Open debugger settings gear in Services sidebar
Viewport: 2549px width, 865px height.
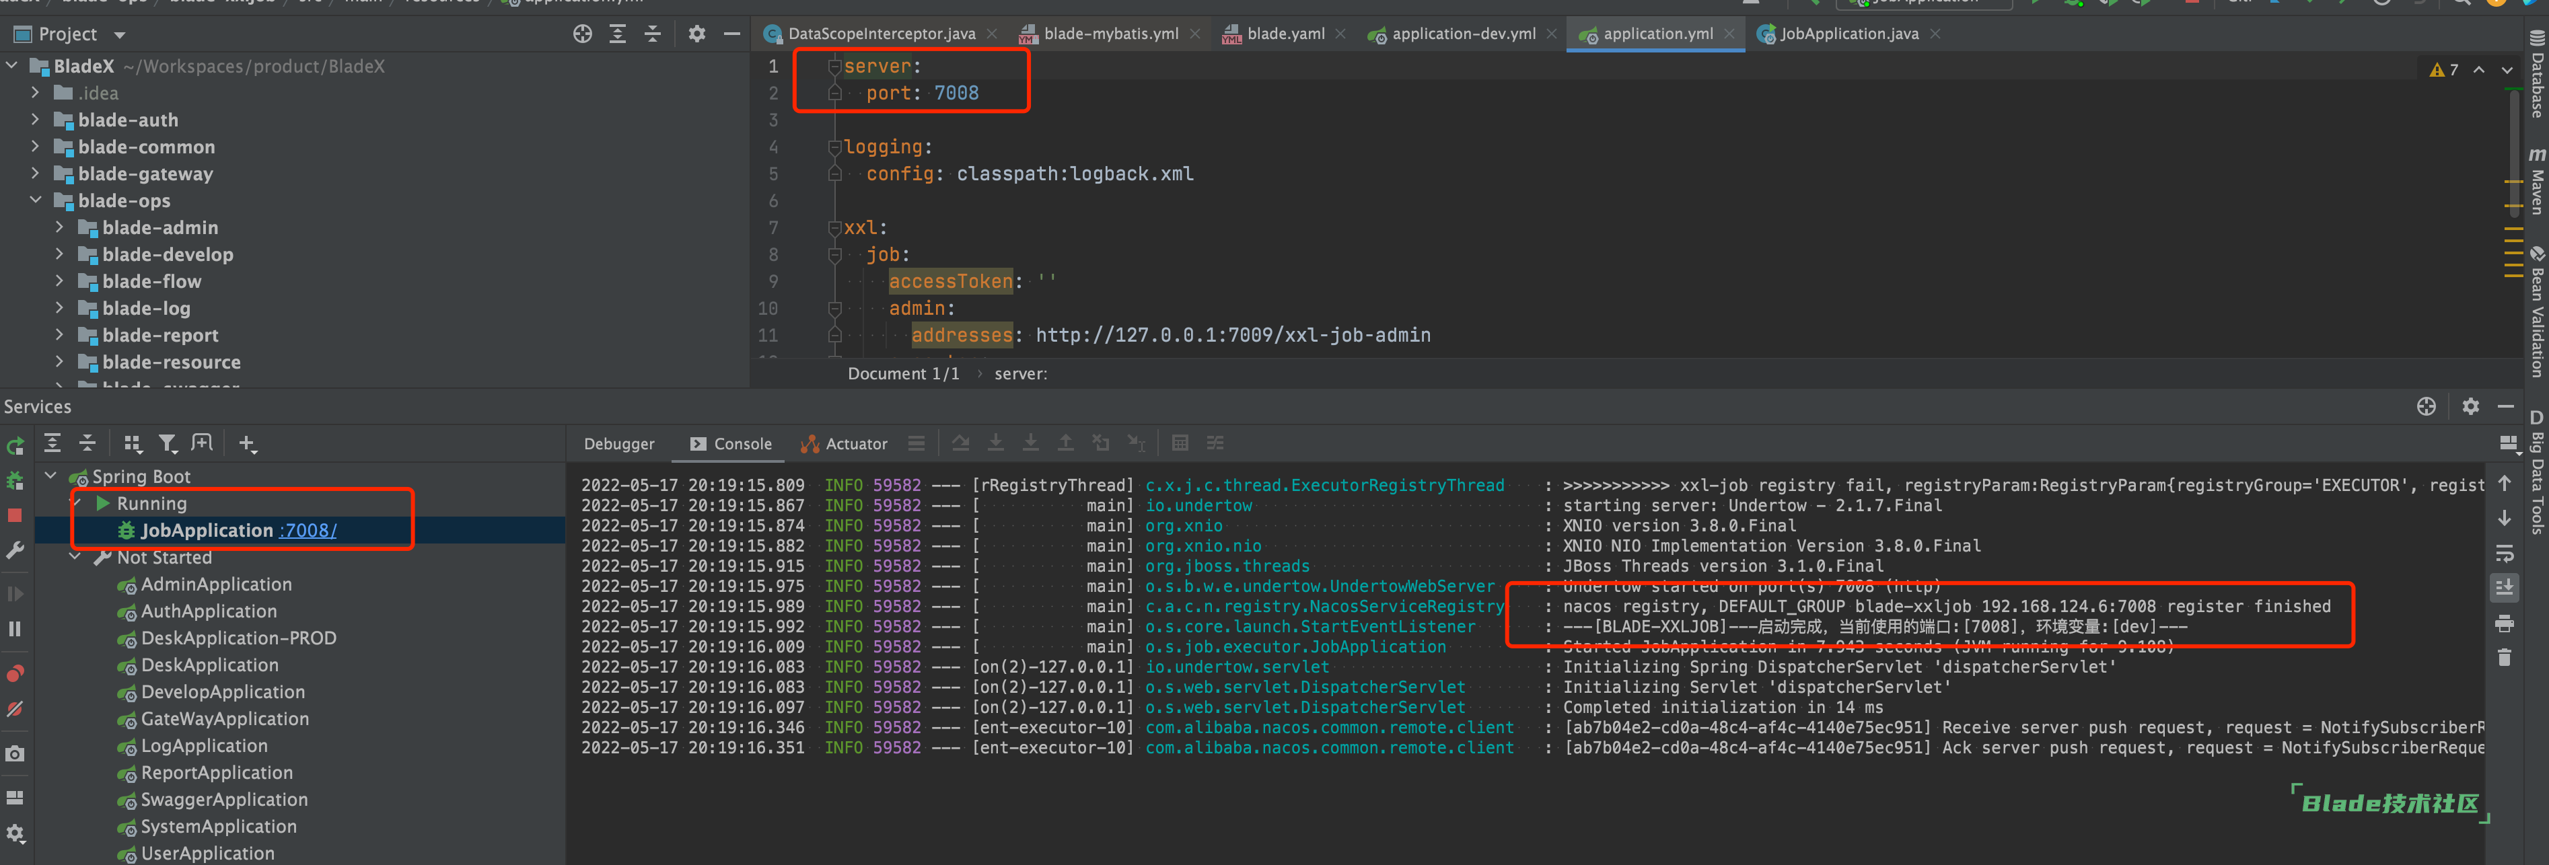tap(15, 833)
